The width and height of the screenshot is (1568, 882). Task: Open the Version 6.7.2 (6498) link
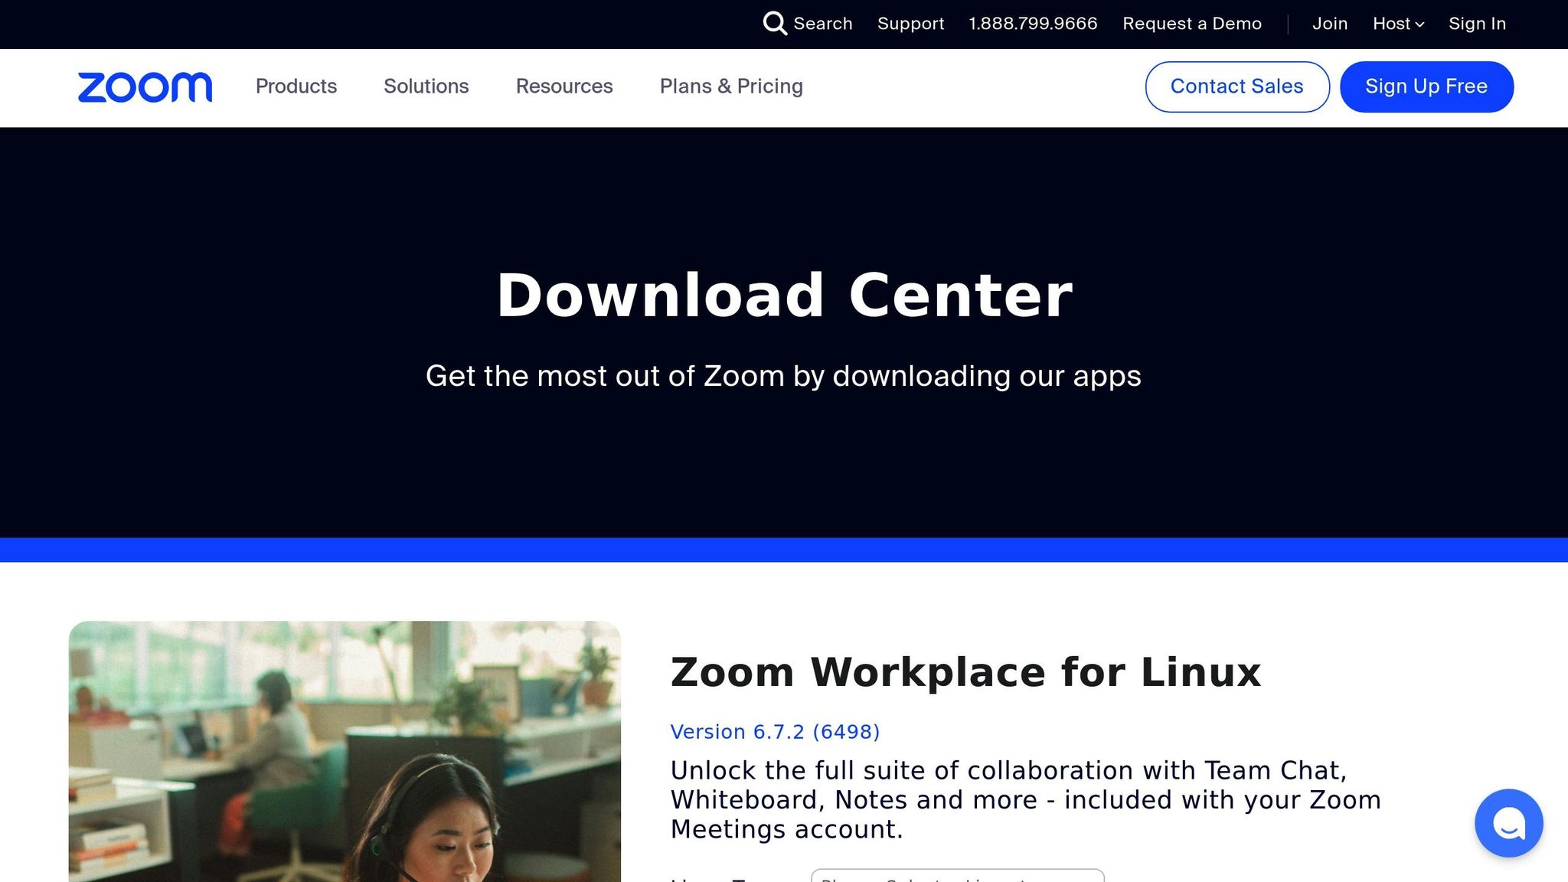pos(775,732)
